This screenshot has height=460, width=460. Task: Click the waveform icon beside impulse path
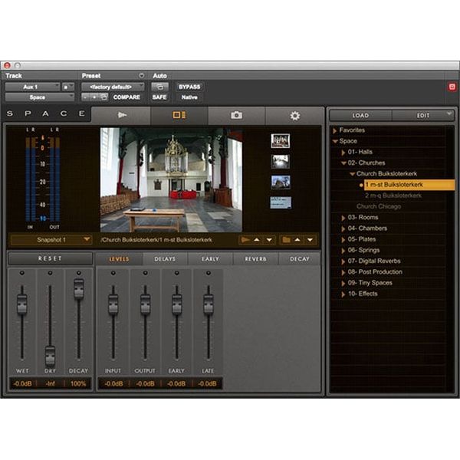coord(245,240)
